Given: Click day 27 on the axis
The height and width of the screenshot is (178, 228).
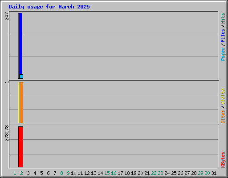Looking at the screenshot, I should [x=187, y=173].
